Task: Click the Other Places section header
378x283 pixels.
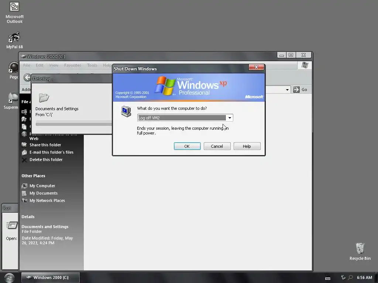Action: click(33, 176)
